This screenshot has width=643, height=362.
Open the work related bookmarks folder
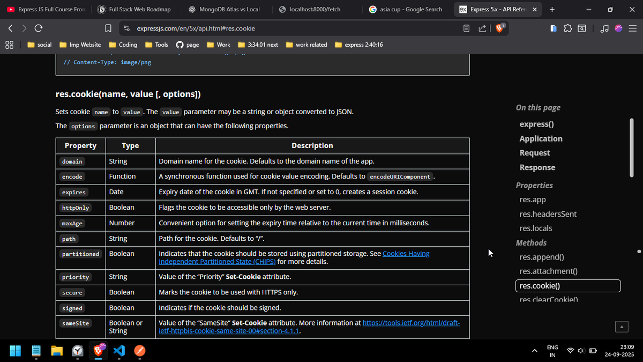(x=306, y=45)
